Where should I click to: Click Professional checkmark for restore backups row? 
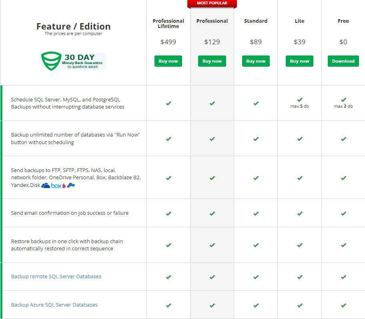(x=212, y=245)
